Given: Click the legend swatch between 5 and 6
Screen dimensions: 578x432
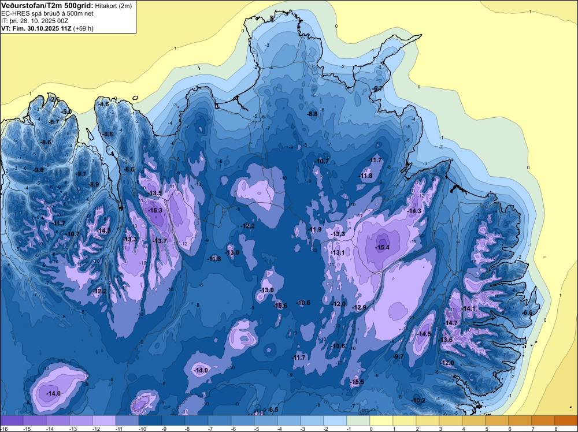Looking at the screenshot, I should point(497,420).
